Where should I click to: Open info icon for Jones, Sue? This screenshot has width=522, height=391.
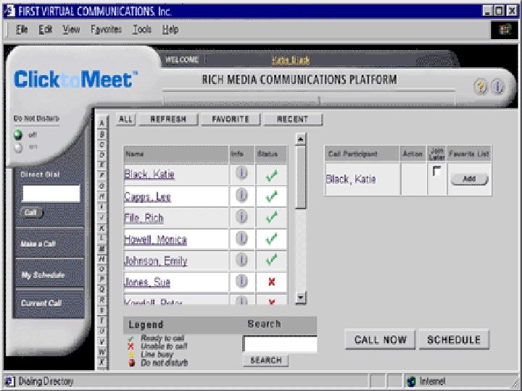coord(241,281)
